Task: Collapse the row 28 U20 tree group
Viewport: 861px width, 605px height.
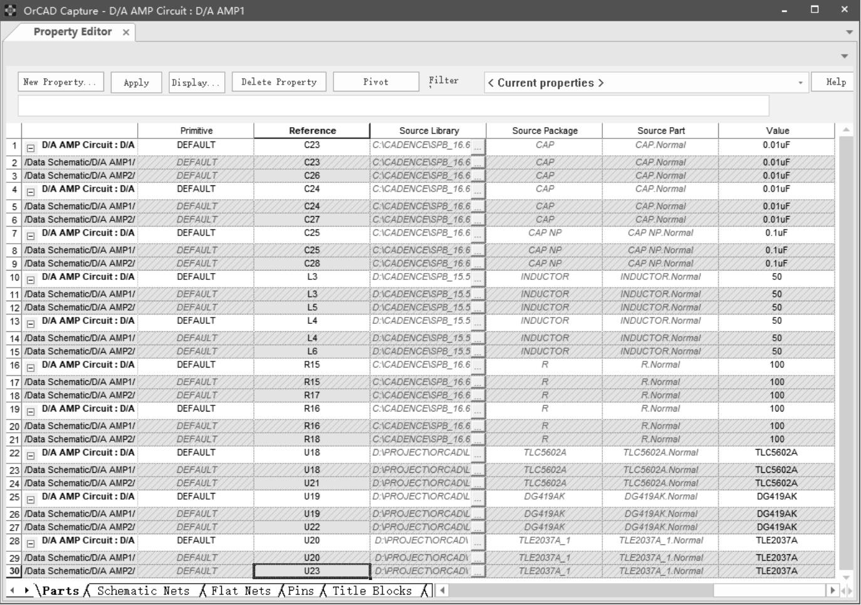Action: click(30, 543)
